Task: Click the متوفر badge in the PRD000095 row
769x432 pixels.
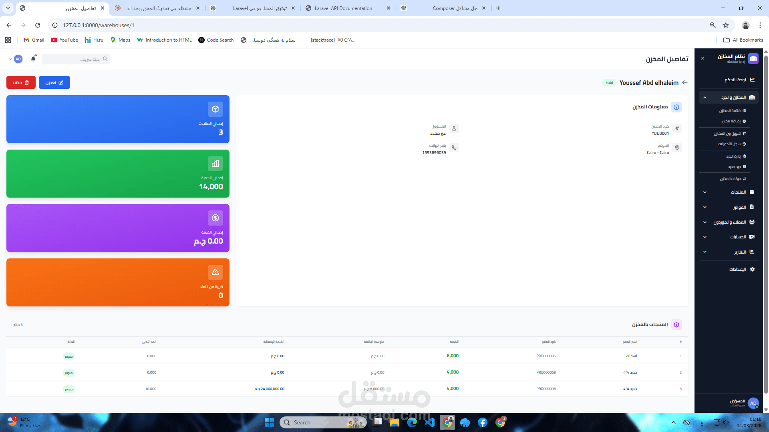Action: pyautogui.click(x=69, y=356)
